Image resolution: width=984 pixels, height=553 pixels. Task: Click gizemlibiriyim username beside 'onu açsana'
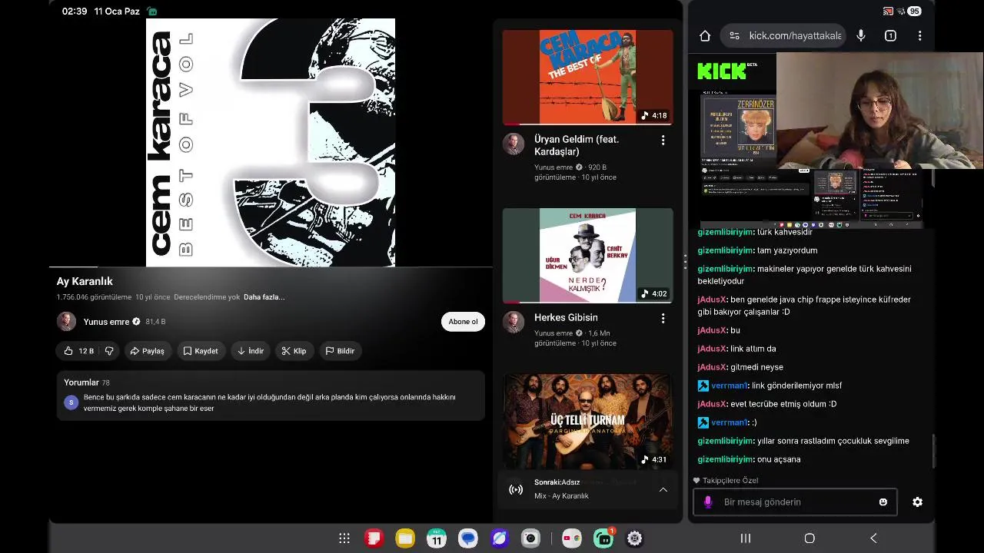click(x=725, y=459)
